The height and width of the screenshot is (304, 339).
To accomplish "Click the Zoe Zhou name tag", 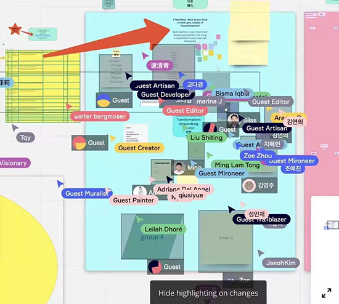I will tap(258, 156).
